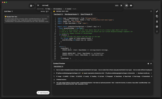
Task: Click Add Snippets button
Action: (x=43, y=93)
